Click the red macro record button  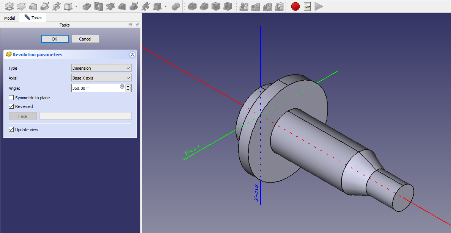[295, 6]
